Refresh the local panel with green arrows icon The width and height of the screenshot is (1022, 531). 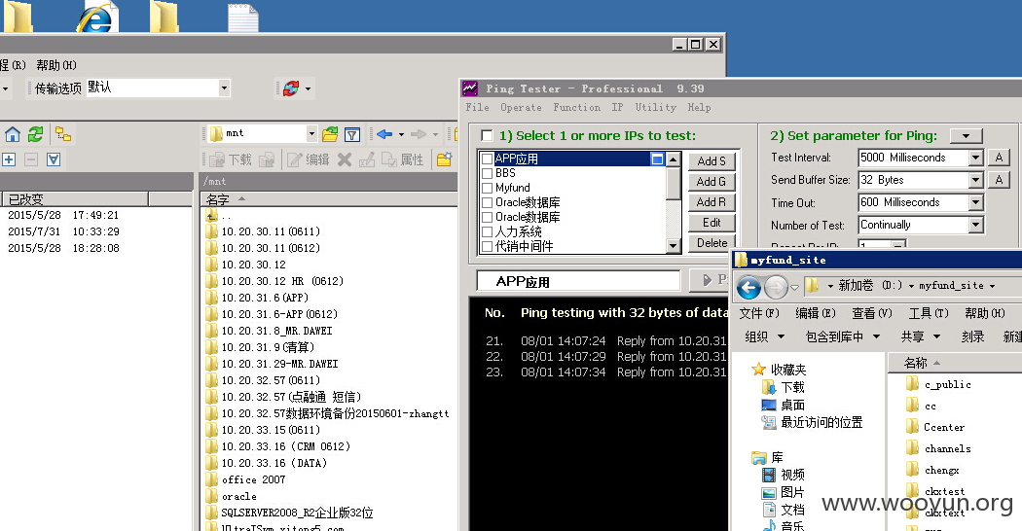35,135
